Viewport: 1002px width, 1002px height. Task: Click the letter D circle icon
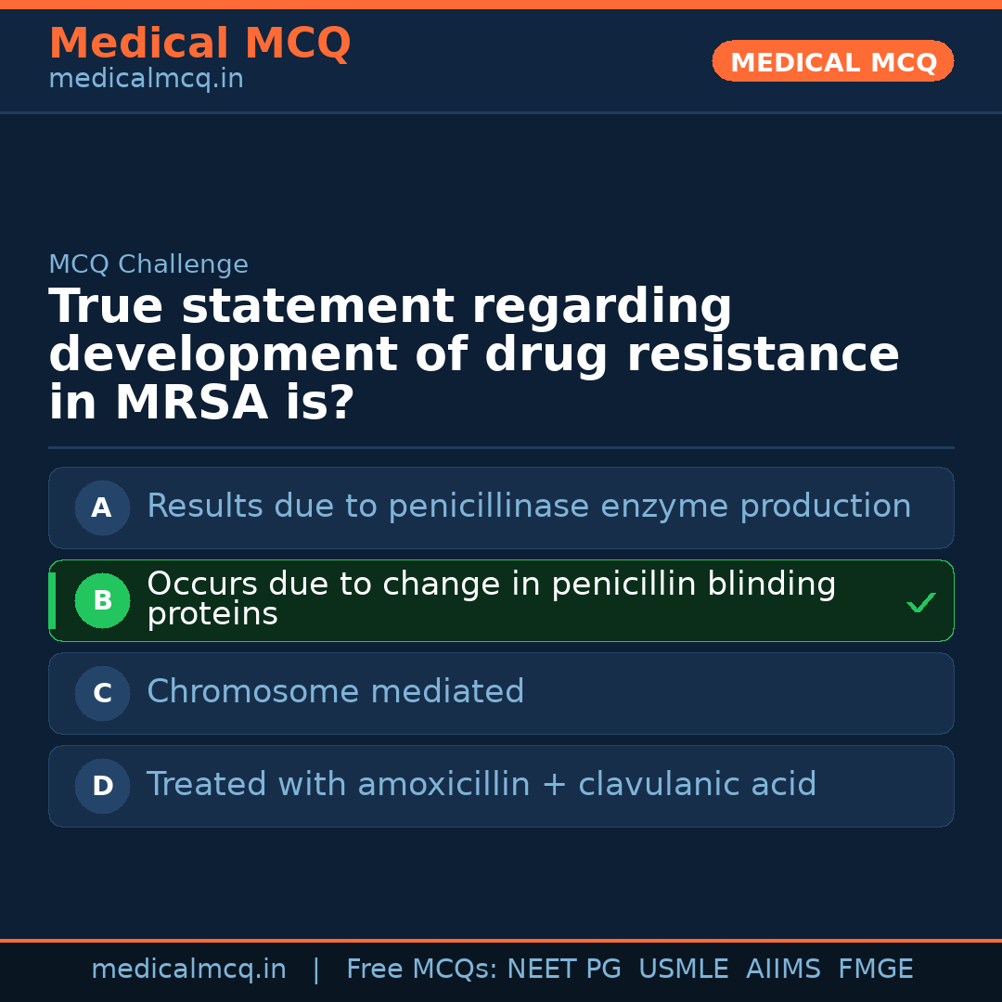pos(102,786)
